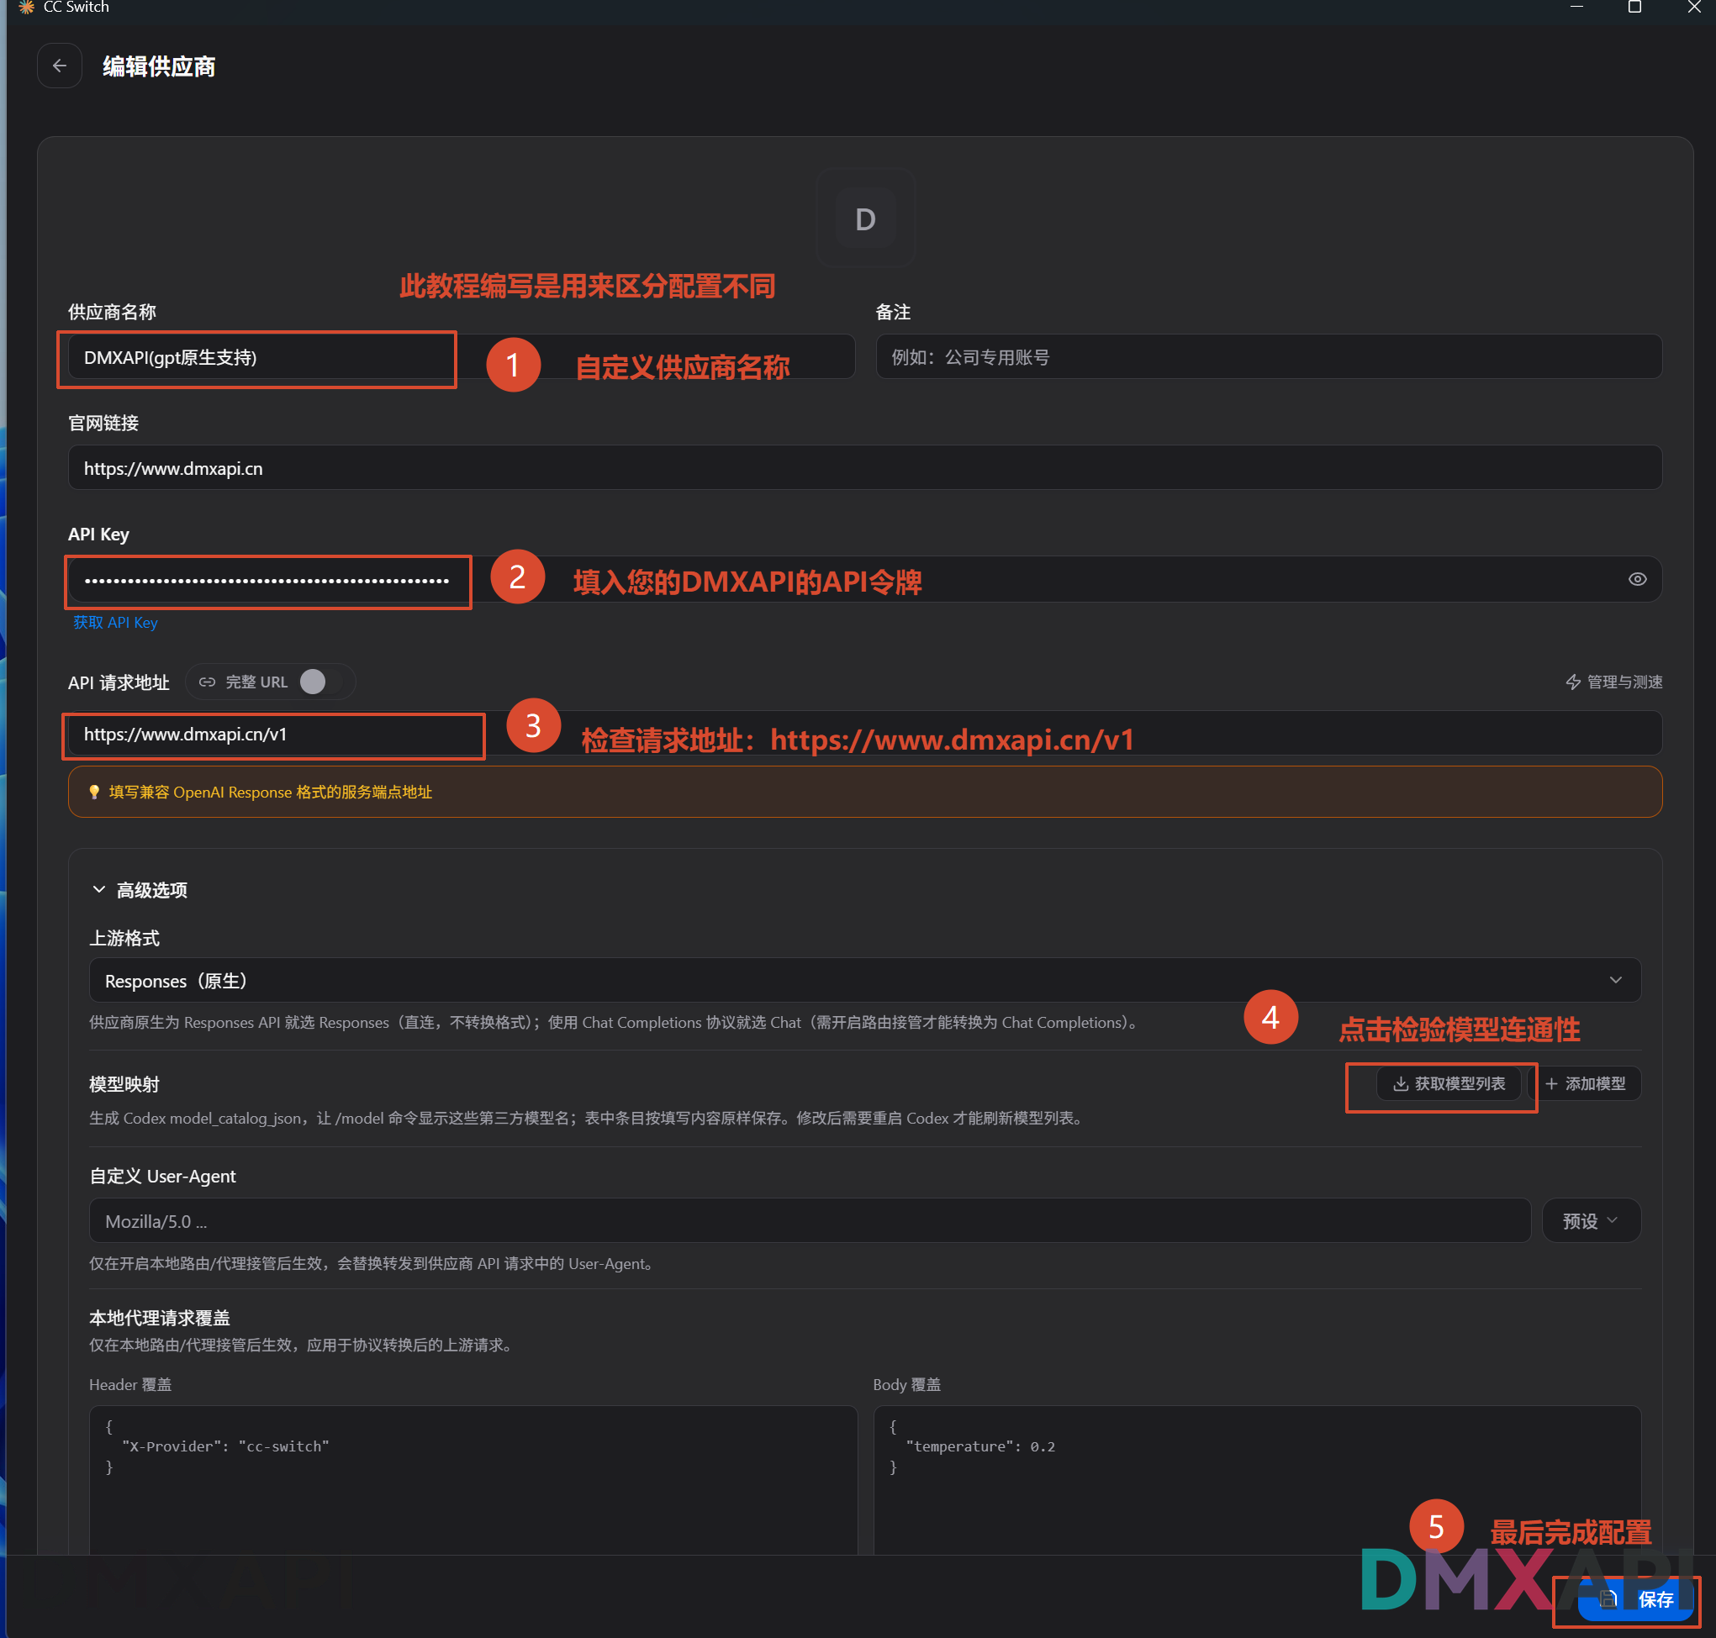The image size is (1716, 1638).
Task: Click the 填写兼容 OpenAI Response hint text
Action: 270,792
